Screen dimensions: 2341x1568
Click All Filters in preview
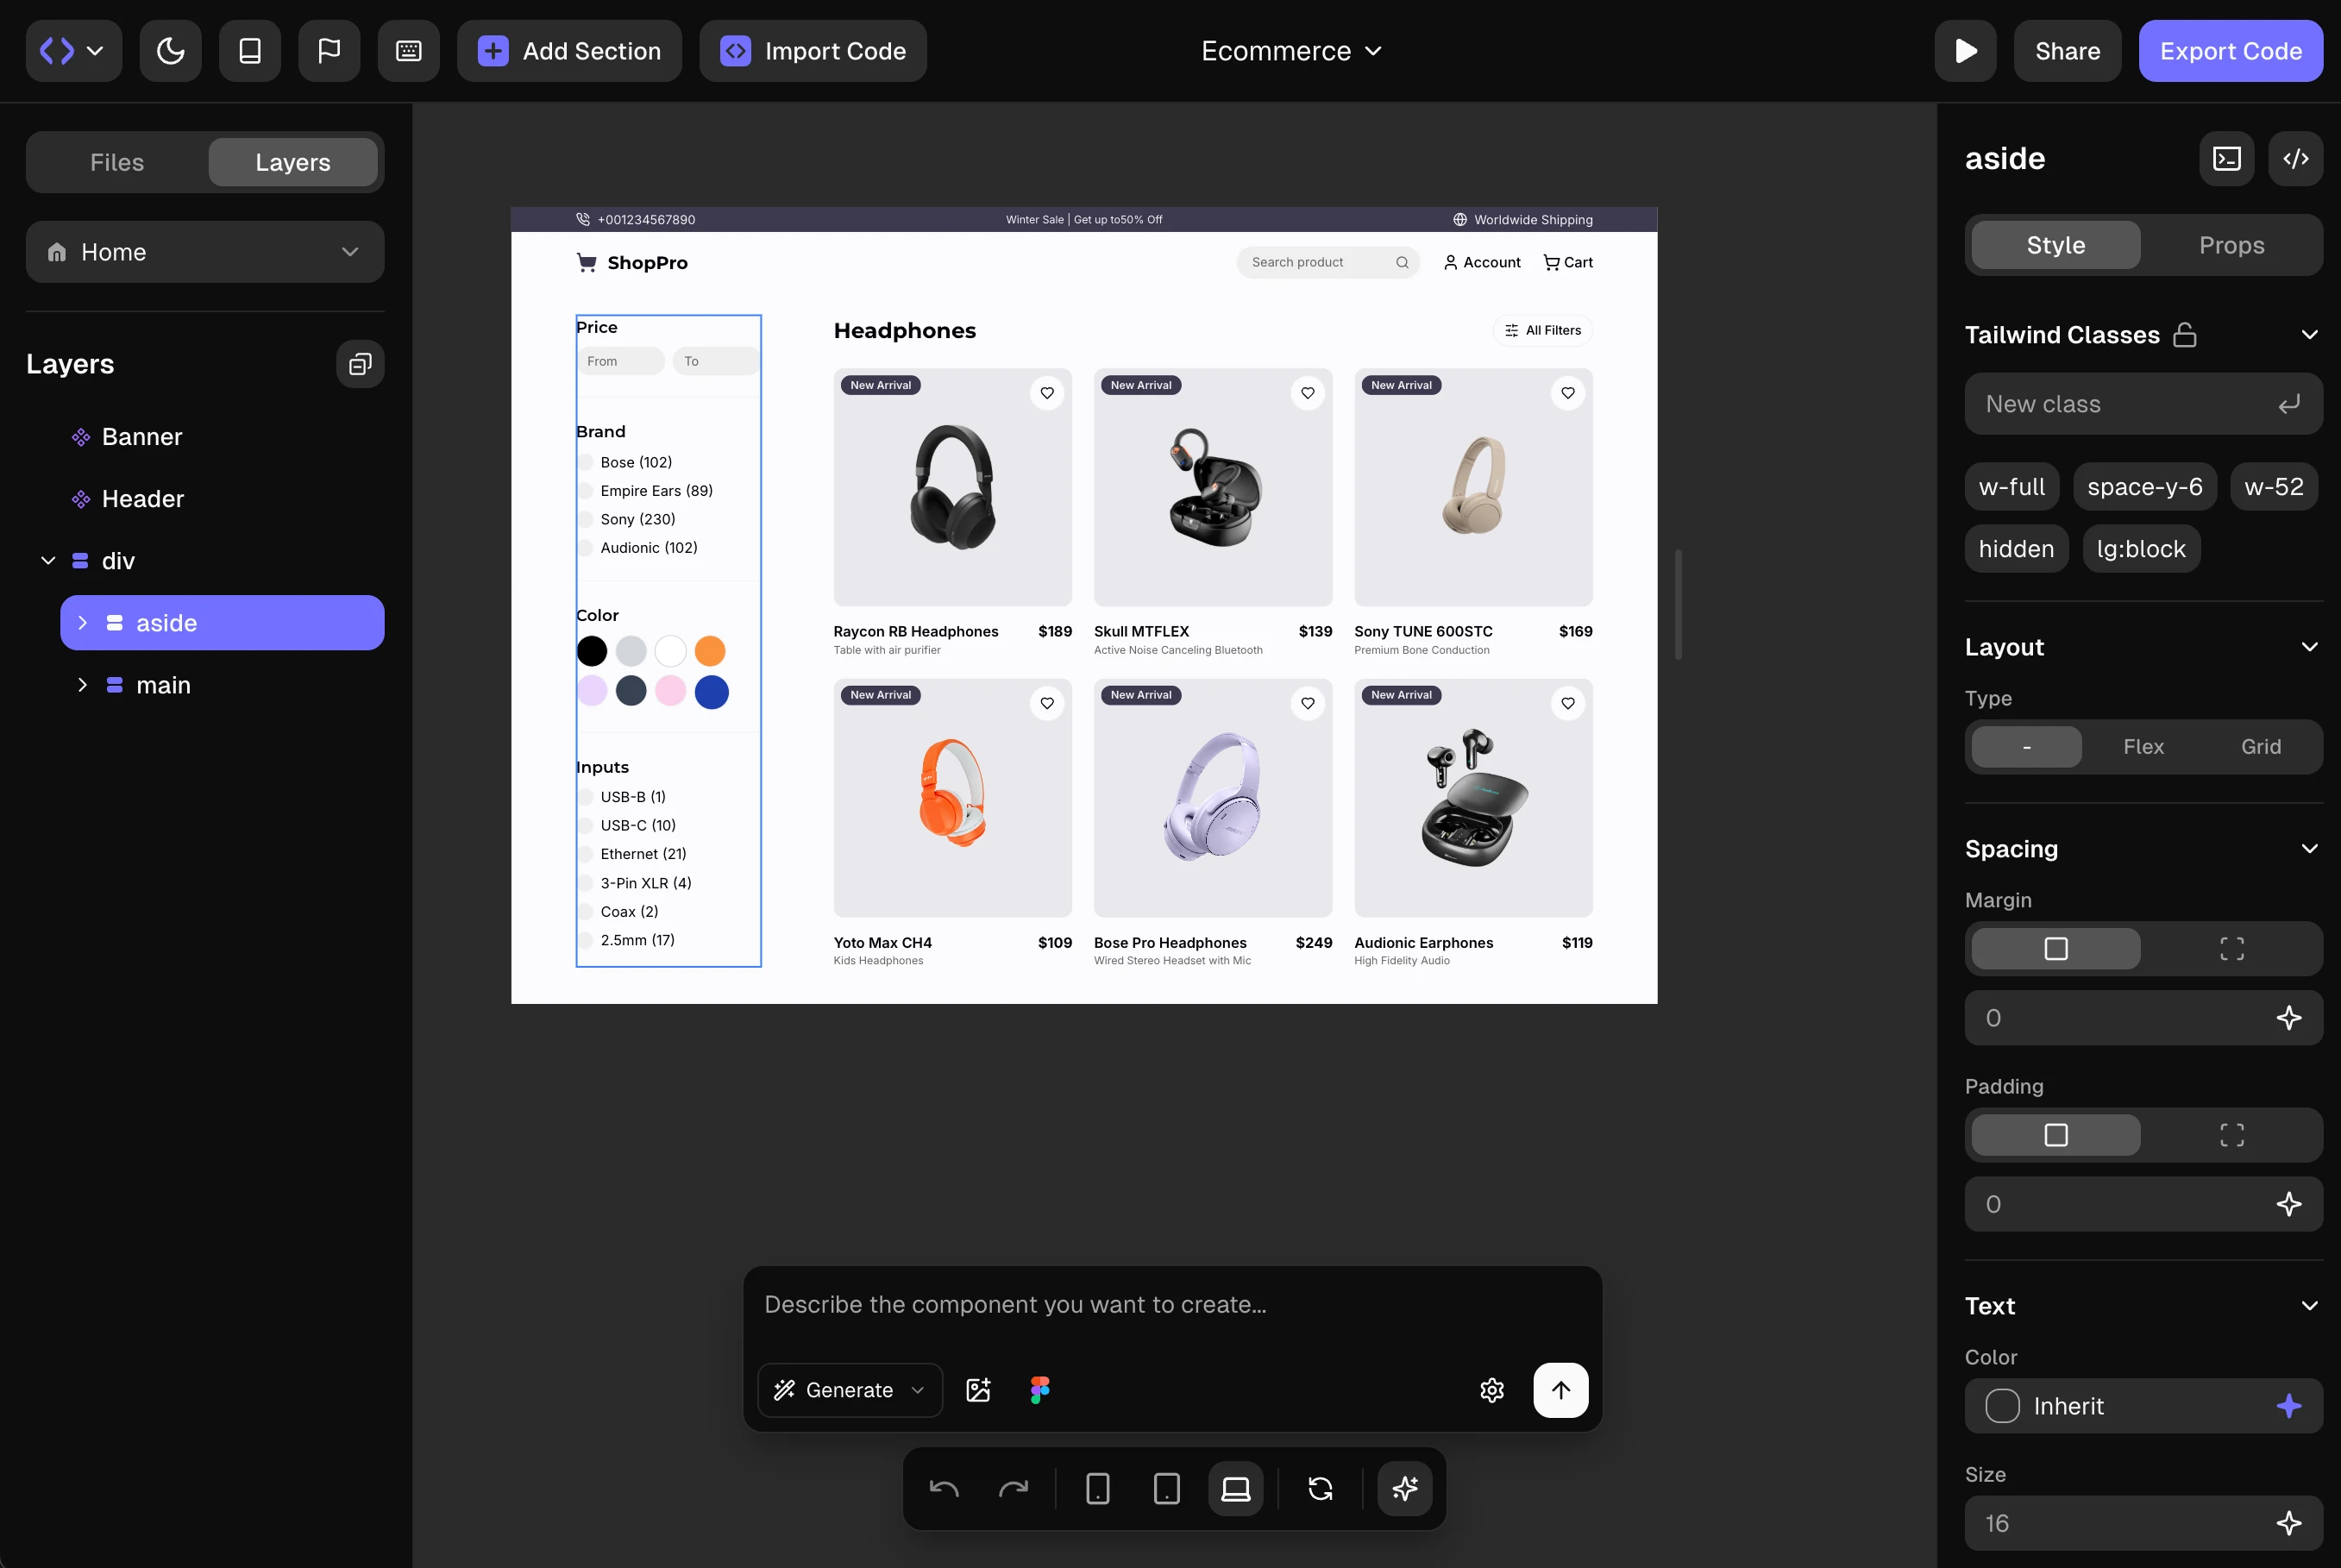coord(1543,330)
